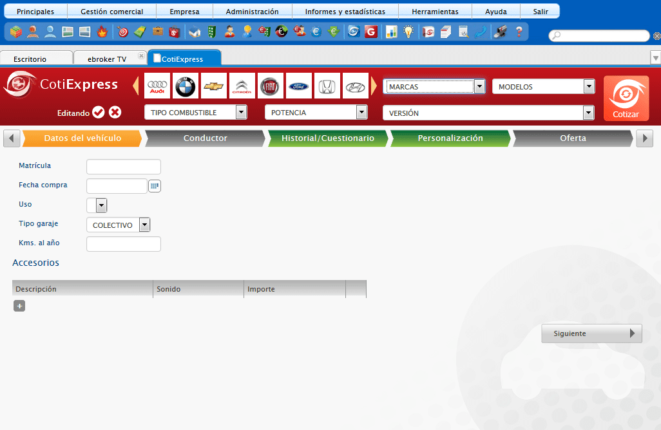The height and width of the screenshot is (430, 661).
Task: Cancel editing with the red X icon
Action: 115,113
